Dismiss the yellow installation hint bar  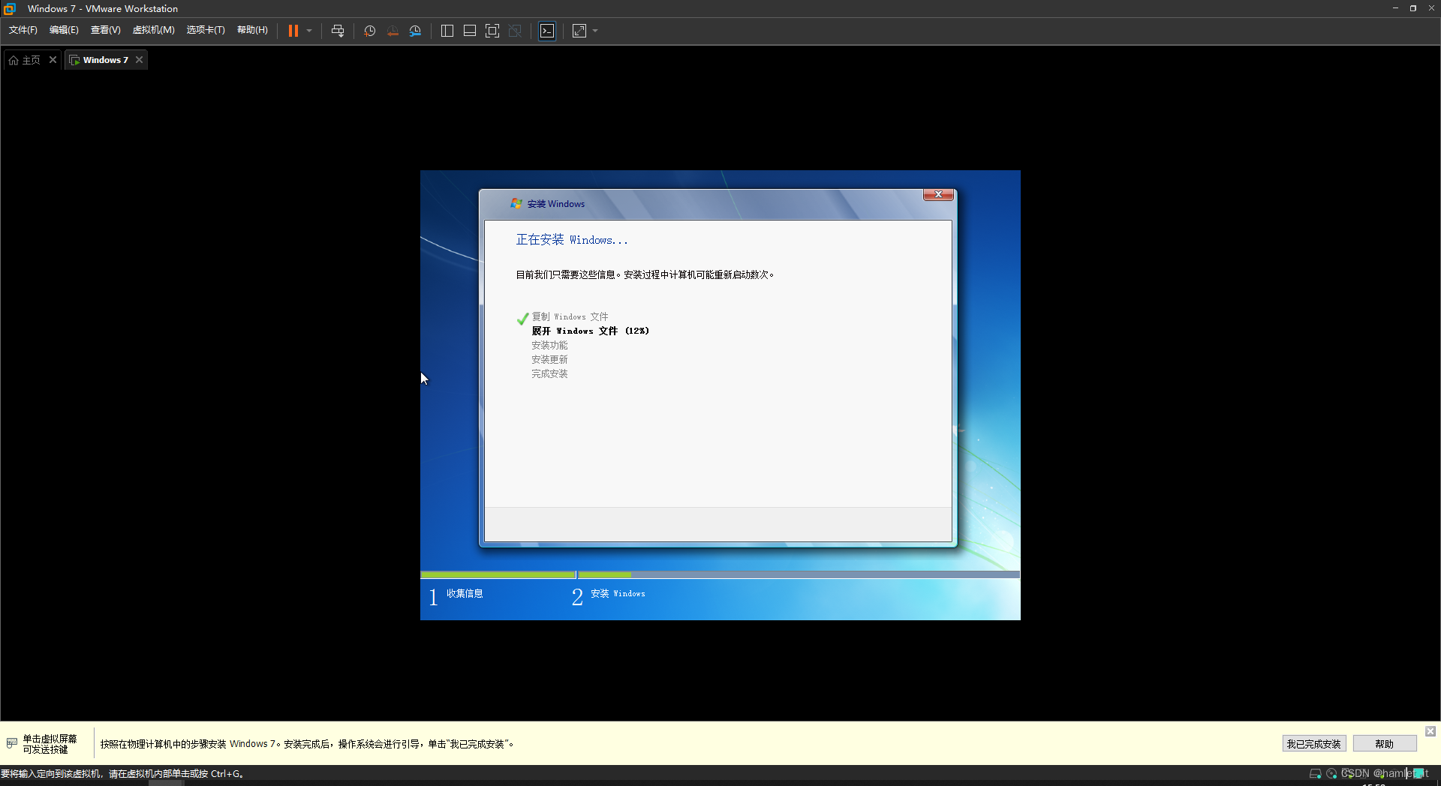tap(1430, 731)
